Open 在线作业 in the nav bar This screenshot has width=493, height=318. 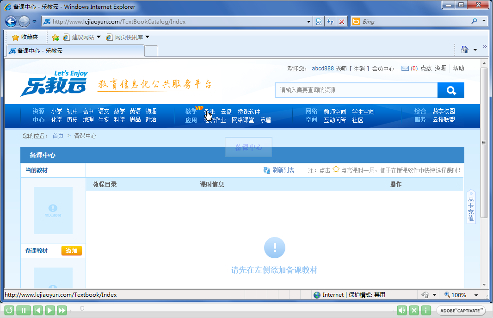pos(215,120)
